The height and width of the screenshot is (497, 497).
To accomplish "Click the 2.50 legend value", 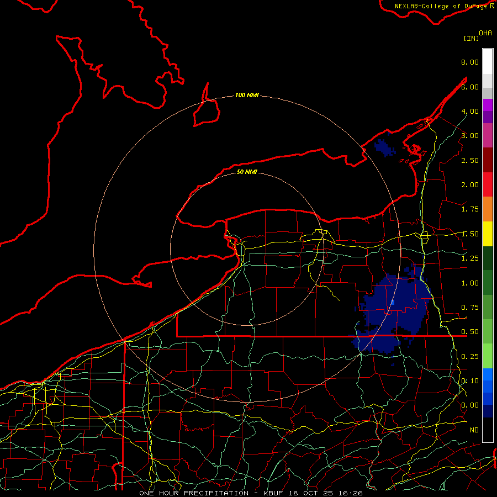I will tap(470, 160).
